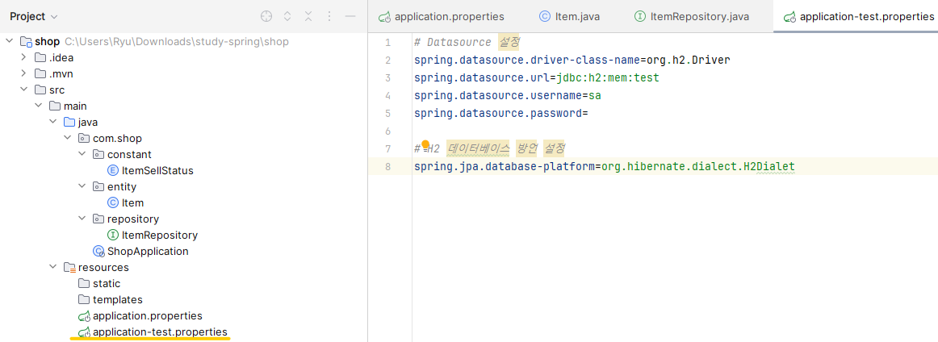Viewport: 938px width, 342px height.
Task: Click the Collapse All icon in Project toolbar
Action: pos(308,17)
